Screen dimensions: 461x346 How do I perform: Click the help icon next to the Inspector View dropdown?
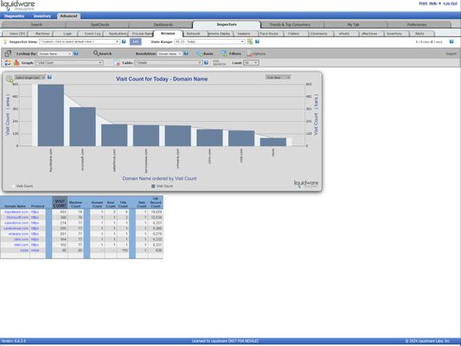pyautogui.click(x=124, y=42)
